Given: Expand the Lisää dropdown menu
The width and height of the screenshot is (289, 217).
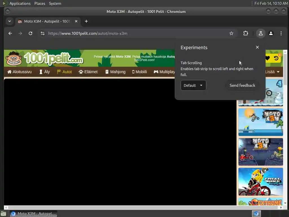Looking at the screenshot, I should point(272,72).
